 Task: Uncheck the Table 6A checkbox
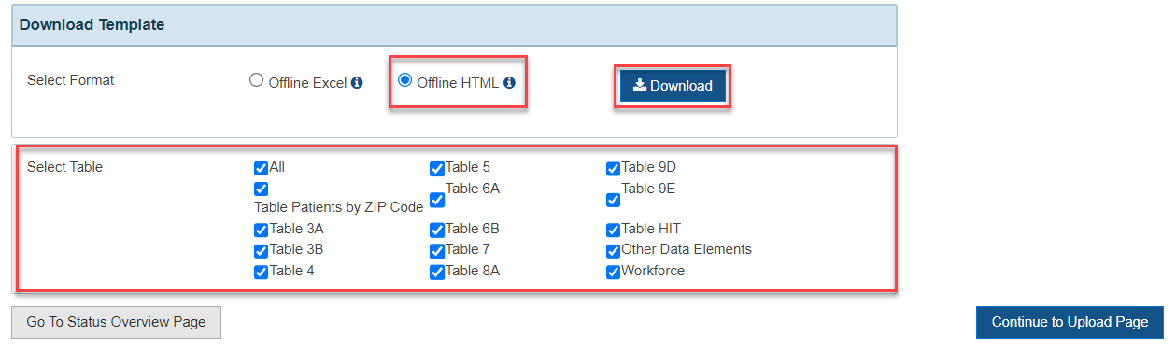[x=436, y=201]
